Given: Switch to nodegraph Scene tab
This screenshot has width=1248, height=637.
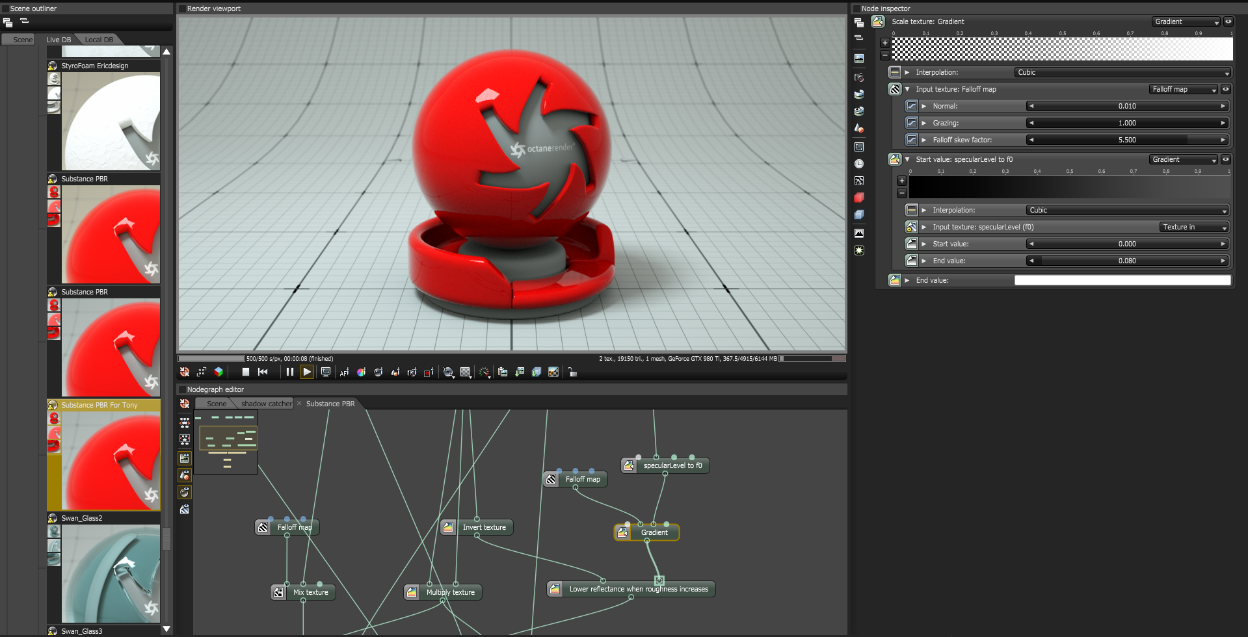Looking at the screenshot, I should (217, 404).
